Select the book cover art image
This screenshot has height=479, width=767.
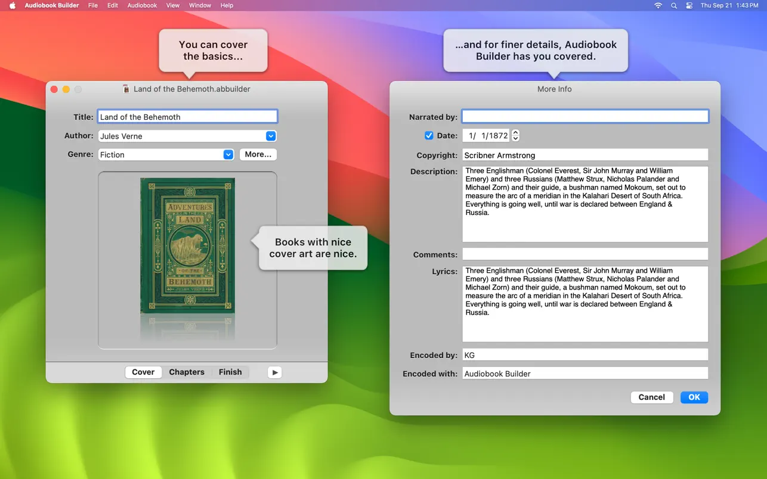187,245
